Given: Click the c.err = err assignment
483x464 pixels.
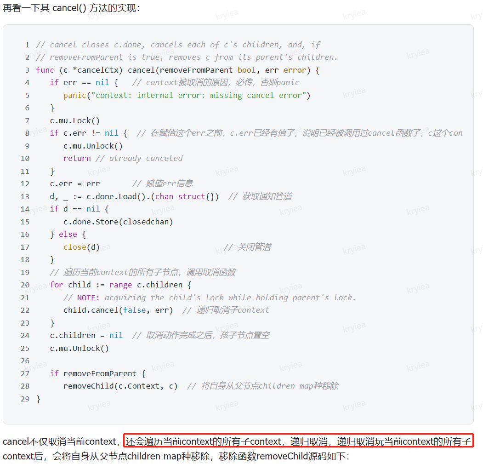Looking at the screenshot, I should click(75, 183).
